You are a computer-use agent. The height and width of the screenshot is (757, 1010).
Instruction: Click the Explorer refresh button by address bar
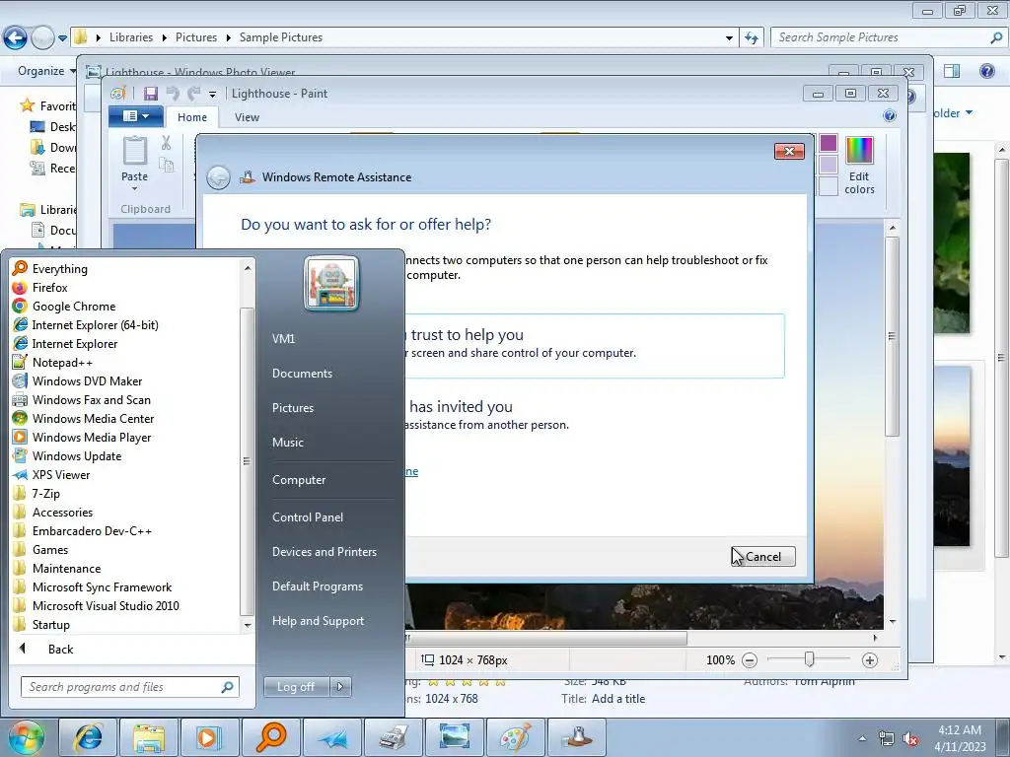point(751,37)
